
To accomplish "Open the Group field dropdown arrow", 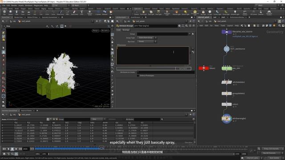I will pos(189,34).
